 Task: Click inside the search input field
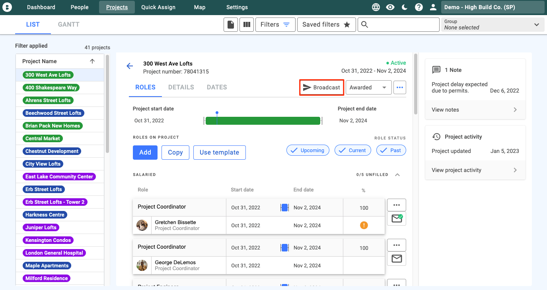[398, 25]
